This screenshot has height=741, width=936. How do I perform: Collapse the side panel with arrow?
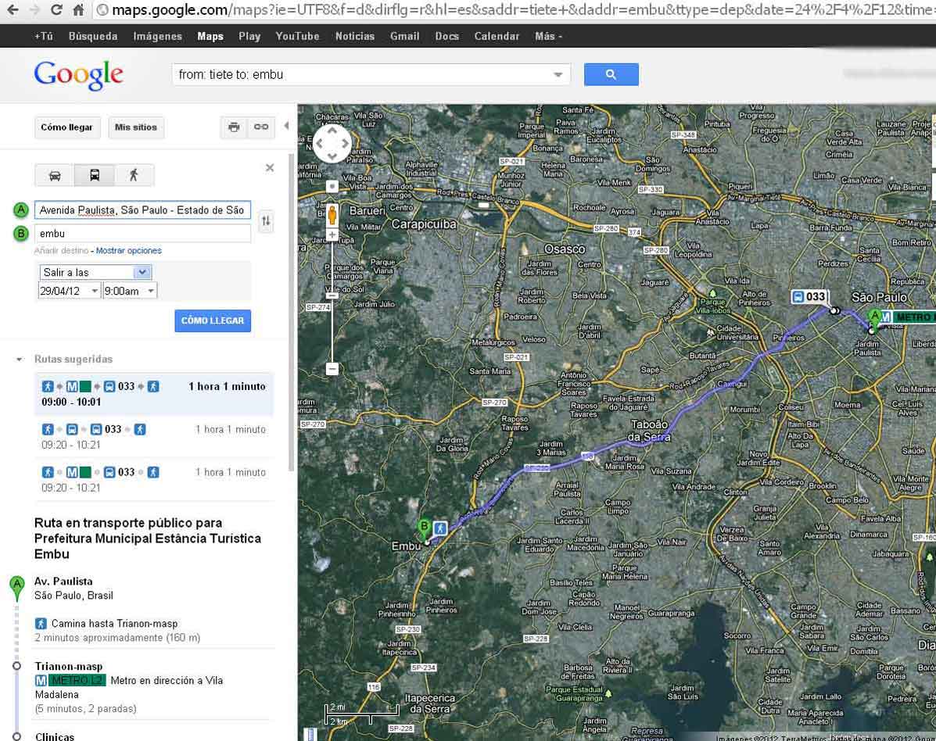(x=286, y=126)
